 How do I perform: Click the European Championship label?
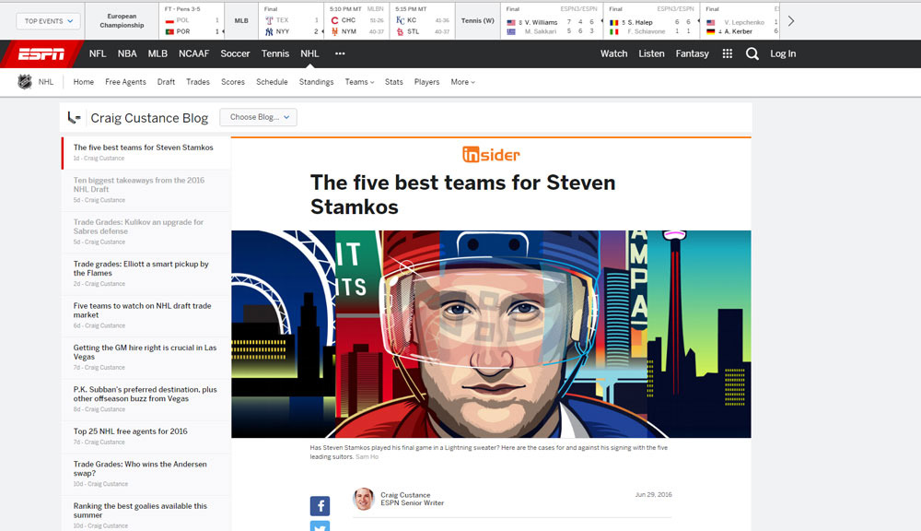[122, 20]
